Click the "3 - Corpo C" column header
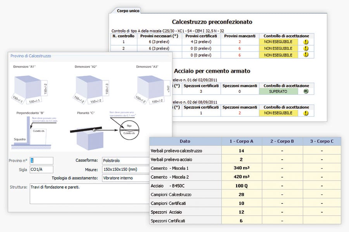Viewport: 349px width, 232px height. coord(322,141)
